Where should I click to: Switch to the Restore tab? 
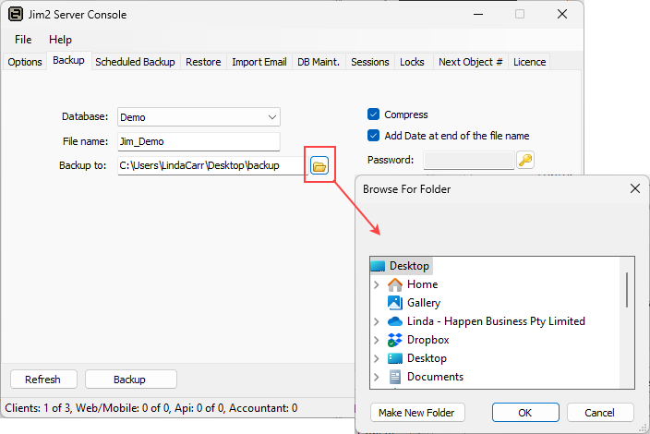(x=203, y=62)
